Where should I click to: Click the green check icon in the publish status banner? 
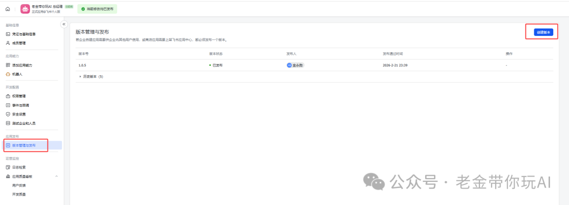pyautogui.click(x=83, y=9)
